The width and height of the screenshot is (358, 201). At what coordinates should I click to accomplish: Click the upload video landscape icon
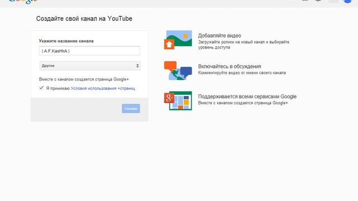pyautogui.click(x=178, y=40)
